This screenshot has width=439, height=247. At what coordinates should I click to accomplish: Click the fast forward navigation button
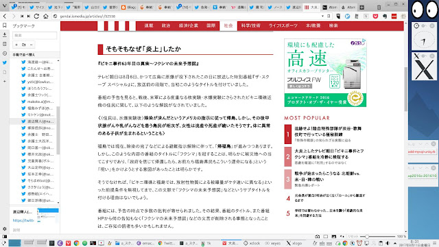coord(29,16)
